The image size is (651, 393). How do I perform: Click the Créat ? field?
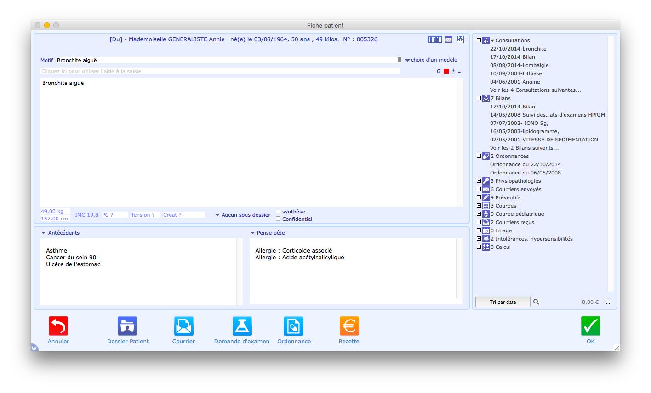pyautogui.click(x=183, y=215)
